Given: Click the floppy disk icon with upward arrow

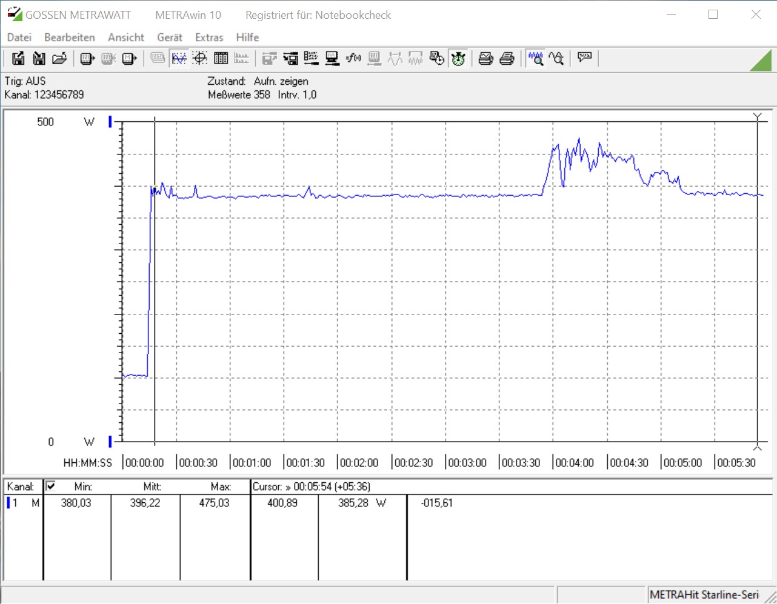Looking at the screenshot, I should click(18, 58).
